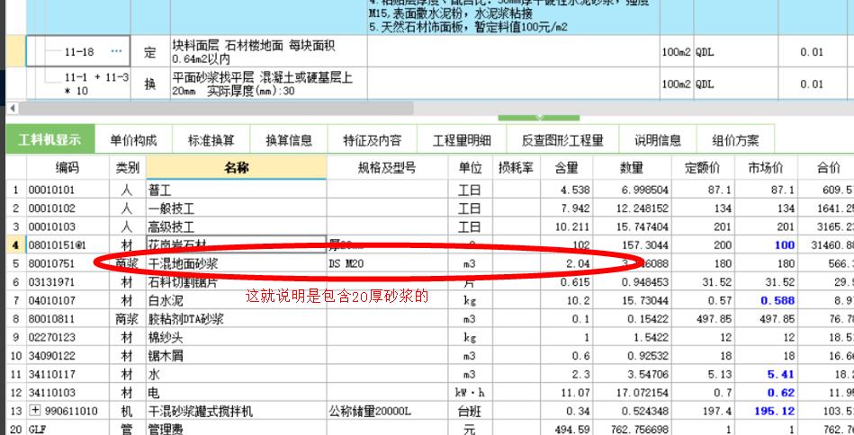The height and width of the screenshot is (435, 854).
Task: Click the 数量 column header
Action: [x=632, y=167]
